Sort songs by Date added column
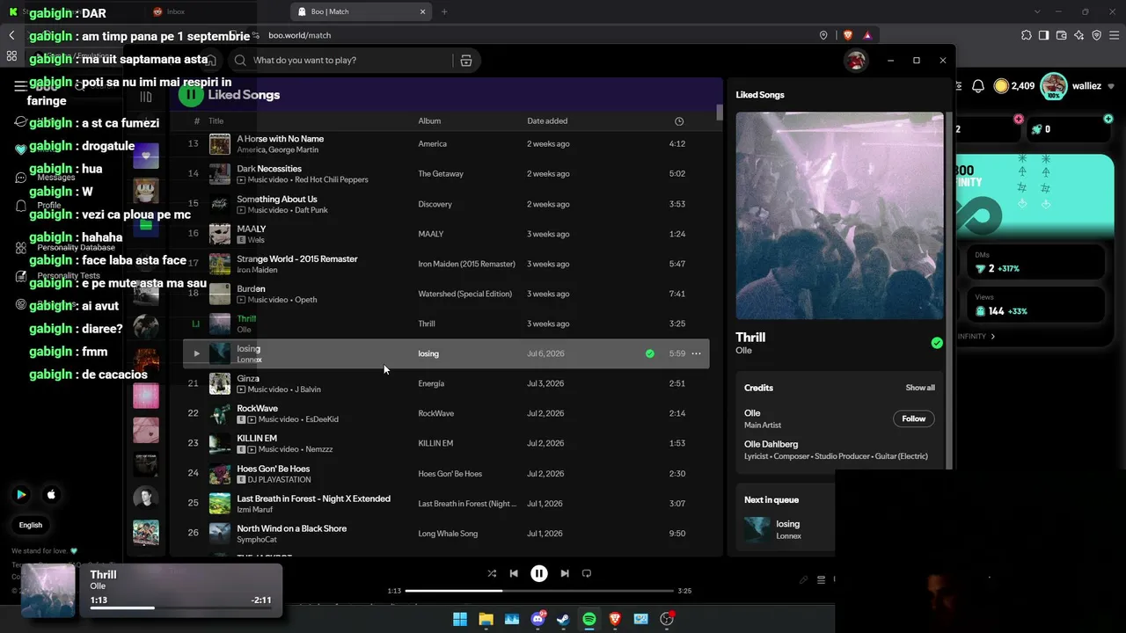The height and width of the screenshot is (633, 1126). [x=547, y=121]
